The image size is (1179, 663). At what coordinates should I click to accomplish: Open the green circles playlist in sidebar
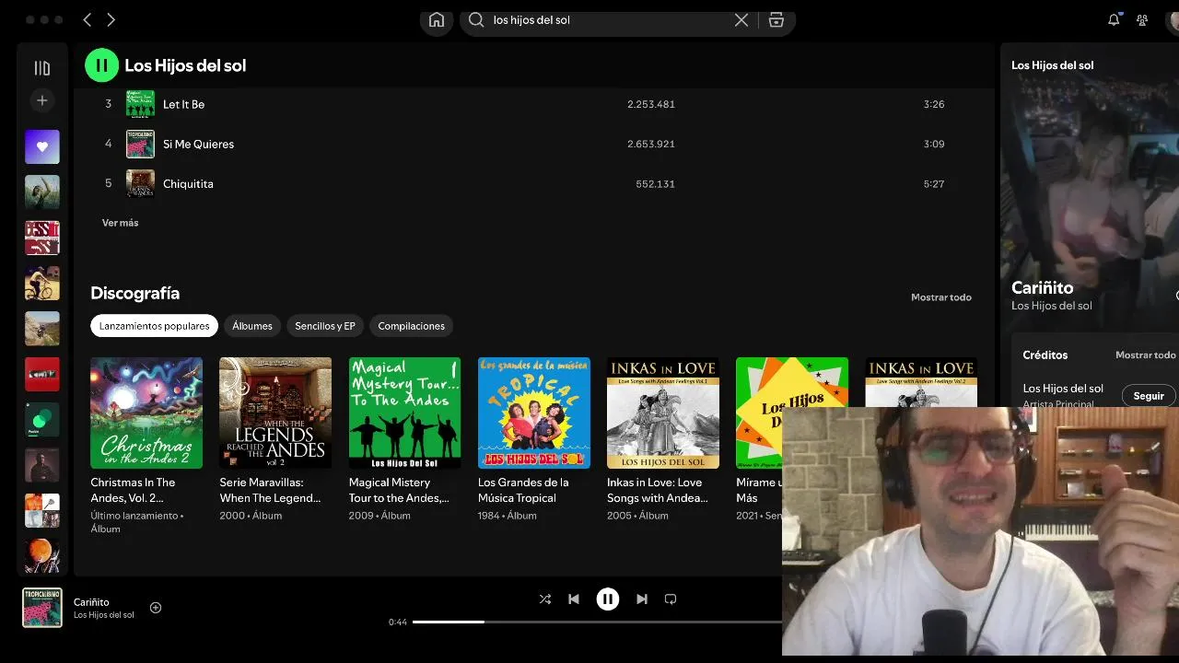click(42, 420)
